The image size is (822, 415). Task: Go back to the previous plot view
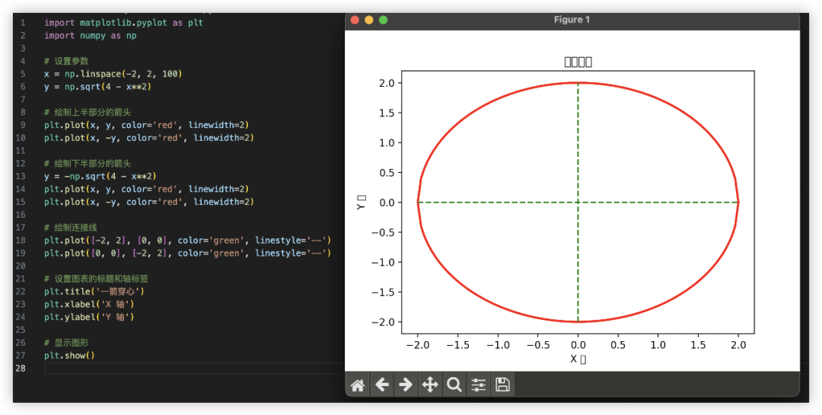click(x=381, y=385)
